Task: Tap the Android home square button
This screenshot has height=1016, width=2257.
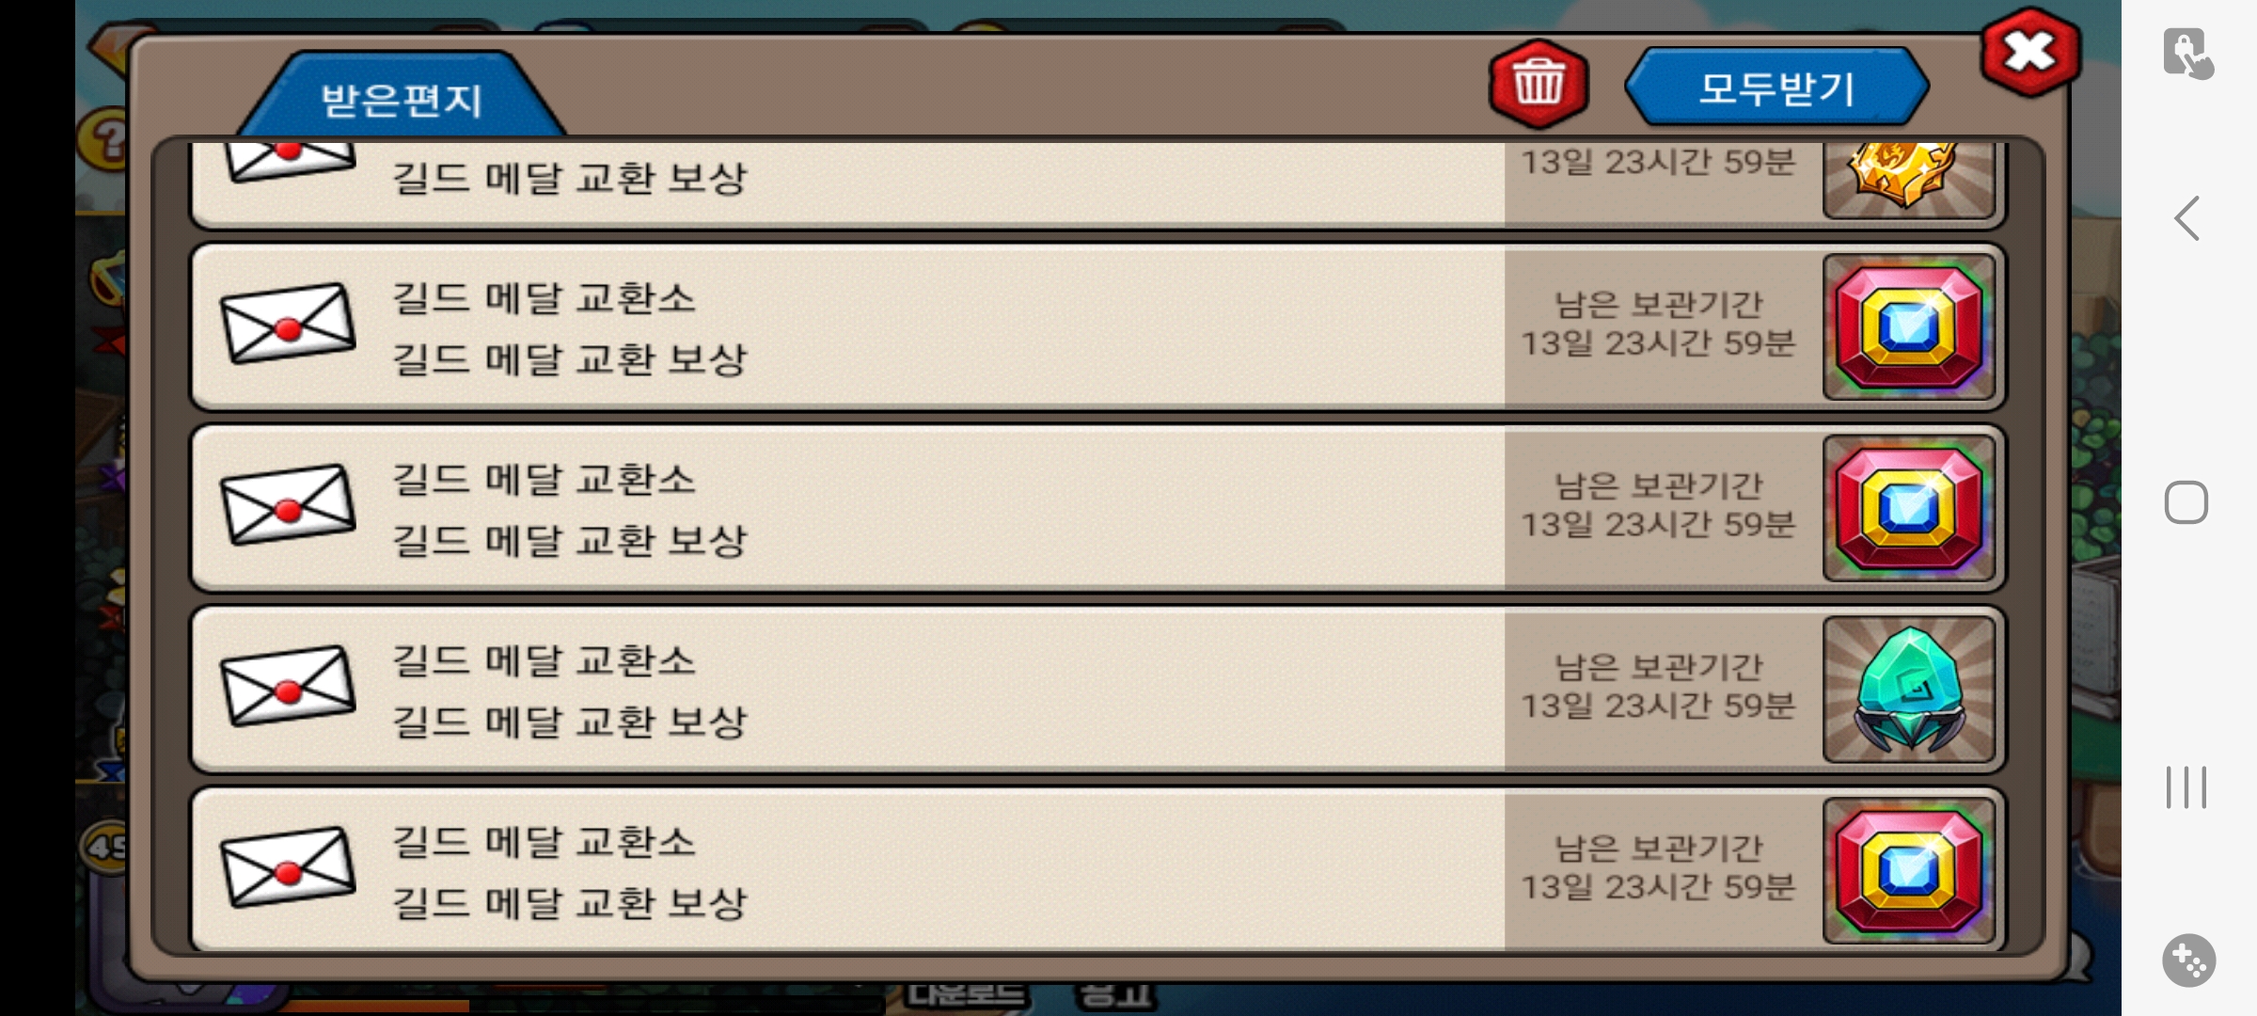Action: point(2186,502)
